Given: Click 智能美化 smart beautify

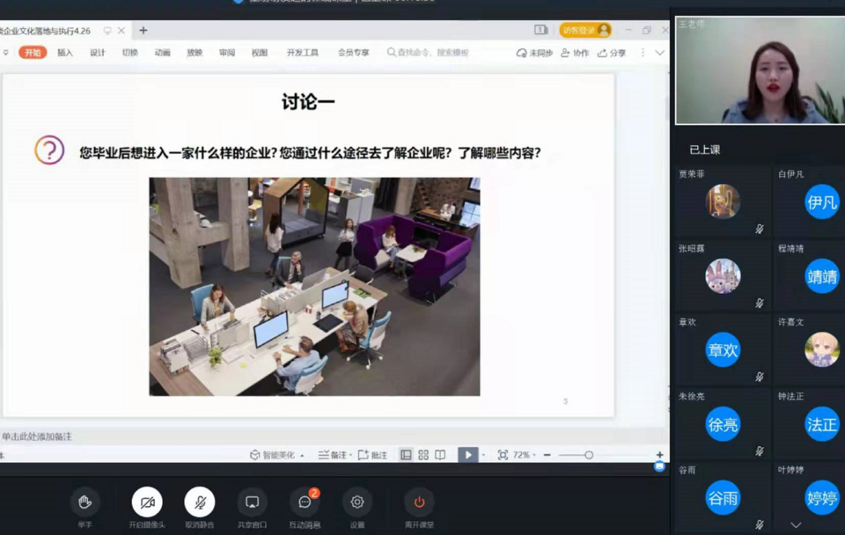Looking at the screenshot, I should 272,455.
